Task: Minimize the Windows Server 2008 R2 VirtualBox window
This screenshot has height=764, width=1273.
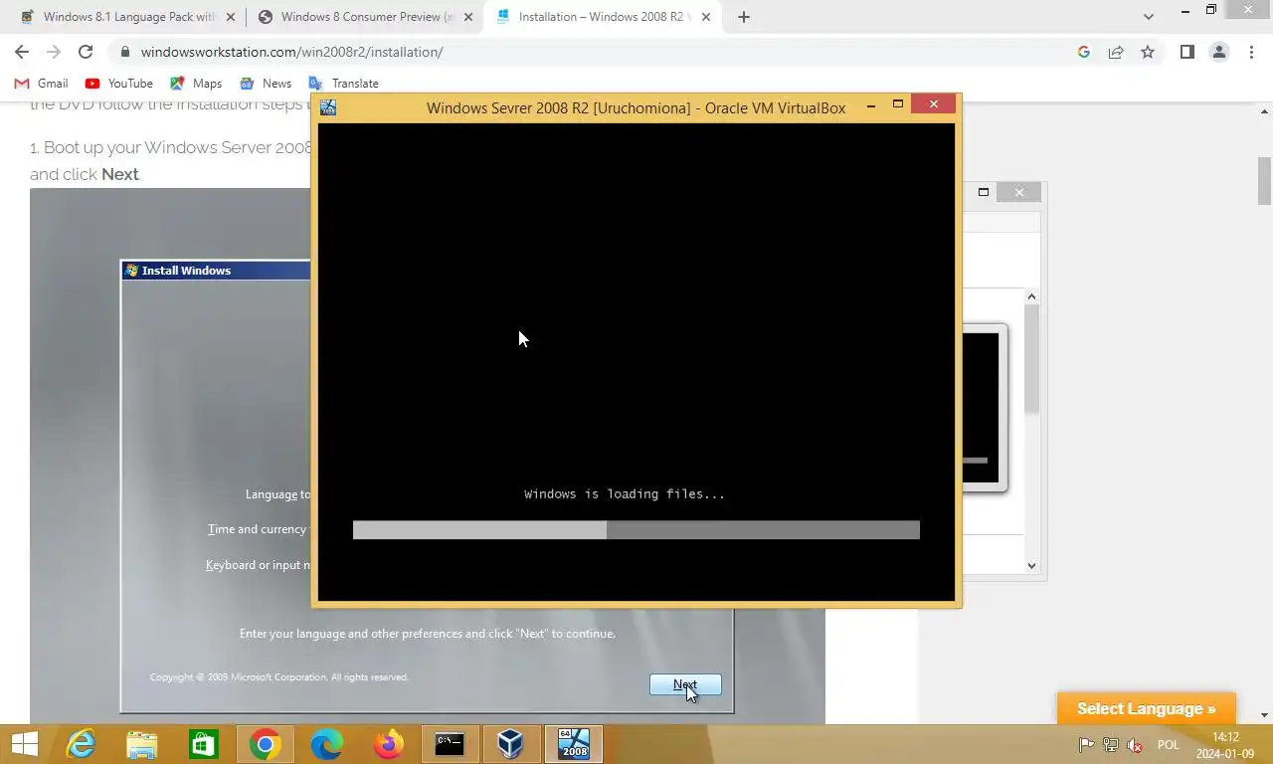Action: (x=871, y=105)
